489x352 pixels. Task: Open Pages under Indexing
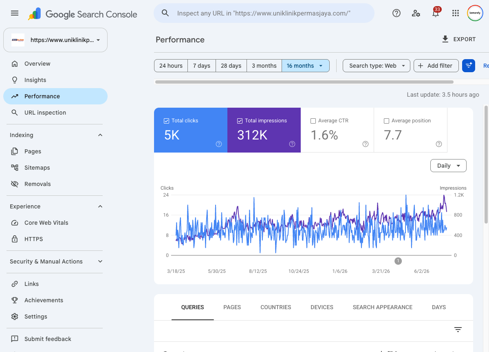point(55,151)
